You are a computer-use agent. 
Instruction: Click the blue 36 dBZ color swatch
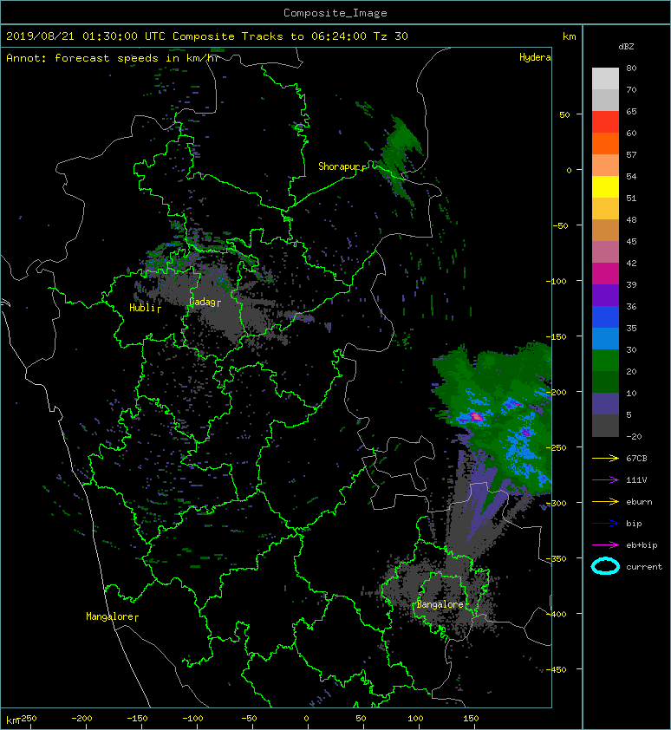click(x=605, y=316)
